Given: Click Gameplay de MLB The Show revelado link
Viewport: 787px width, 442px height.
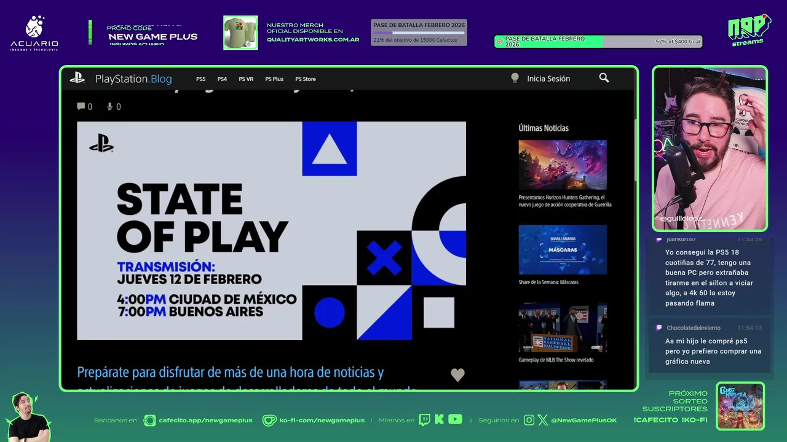Looking at the screenshot, I should pos(556,360).
